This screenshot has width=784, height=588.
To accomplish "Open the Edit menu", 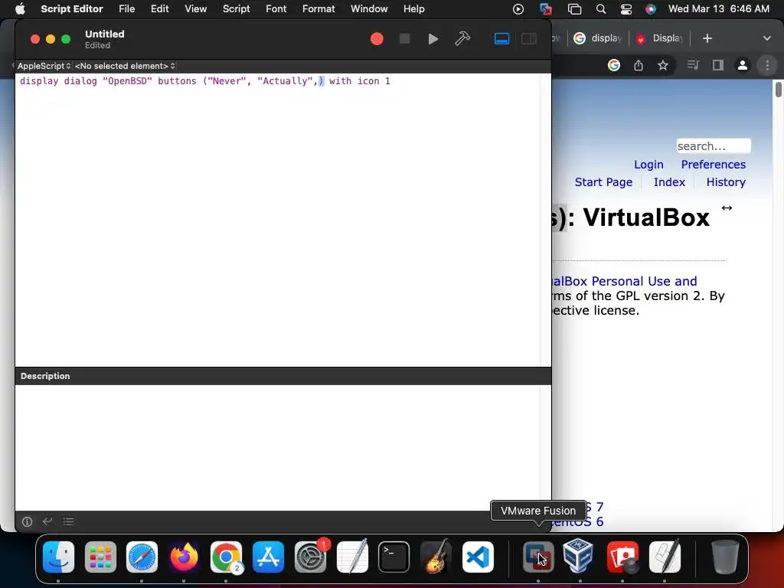I will [159, 9].
